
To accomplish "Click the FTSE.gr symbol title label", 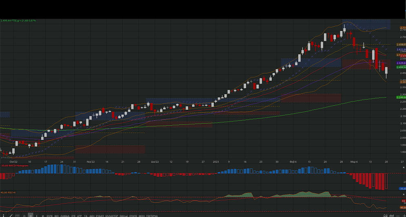I will point(18,20).
